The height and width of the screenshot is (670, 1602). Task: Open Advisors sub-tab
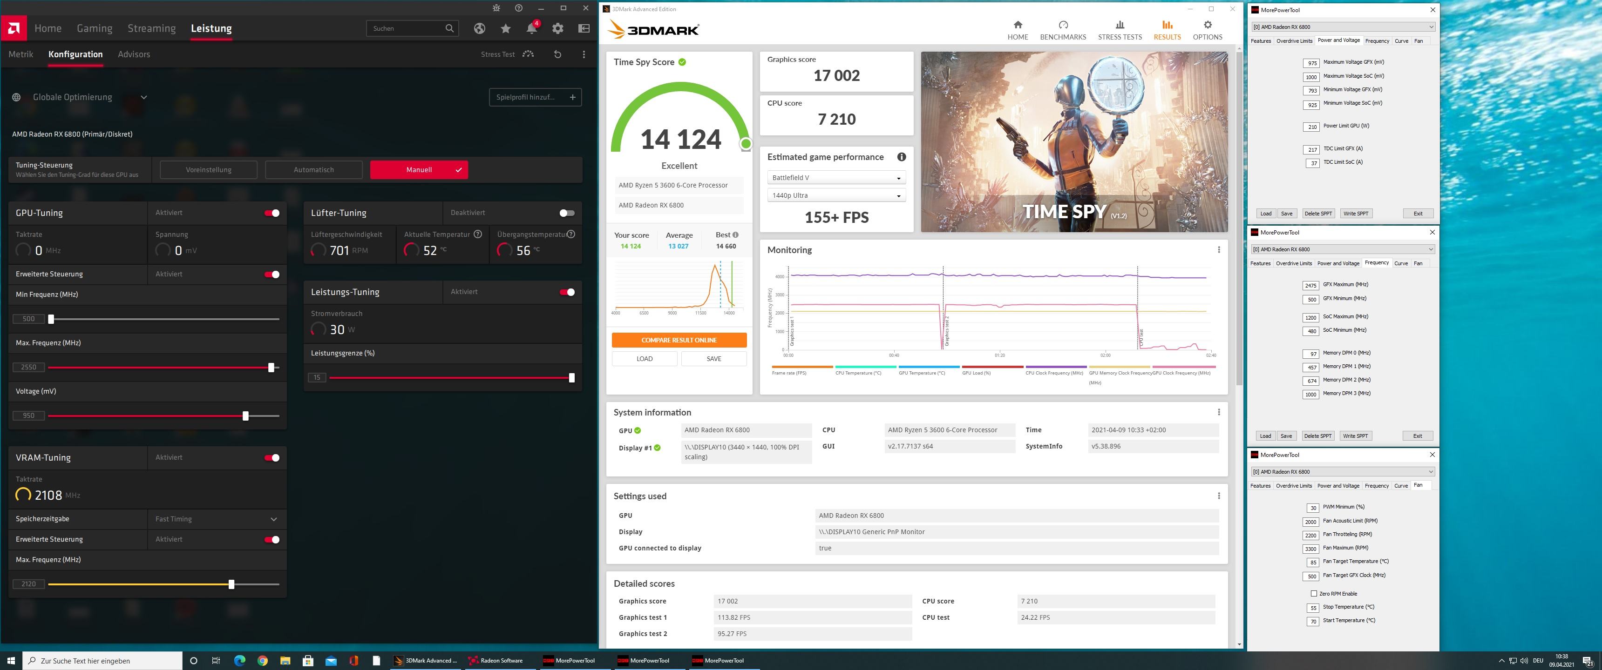pos(134,55)
